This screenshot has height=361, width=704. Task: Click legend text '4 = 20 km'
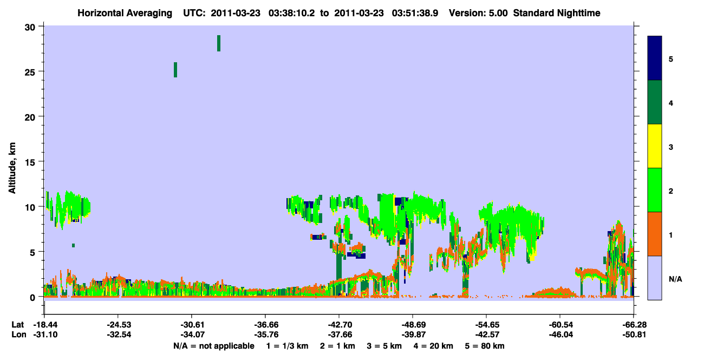tap(433, 346)
